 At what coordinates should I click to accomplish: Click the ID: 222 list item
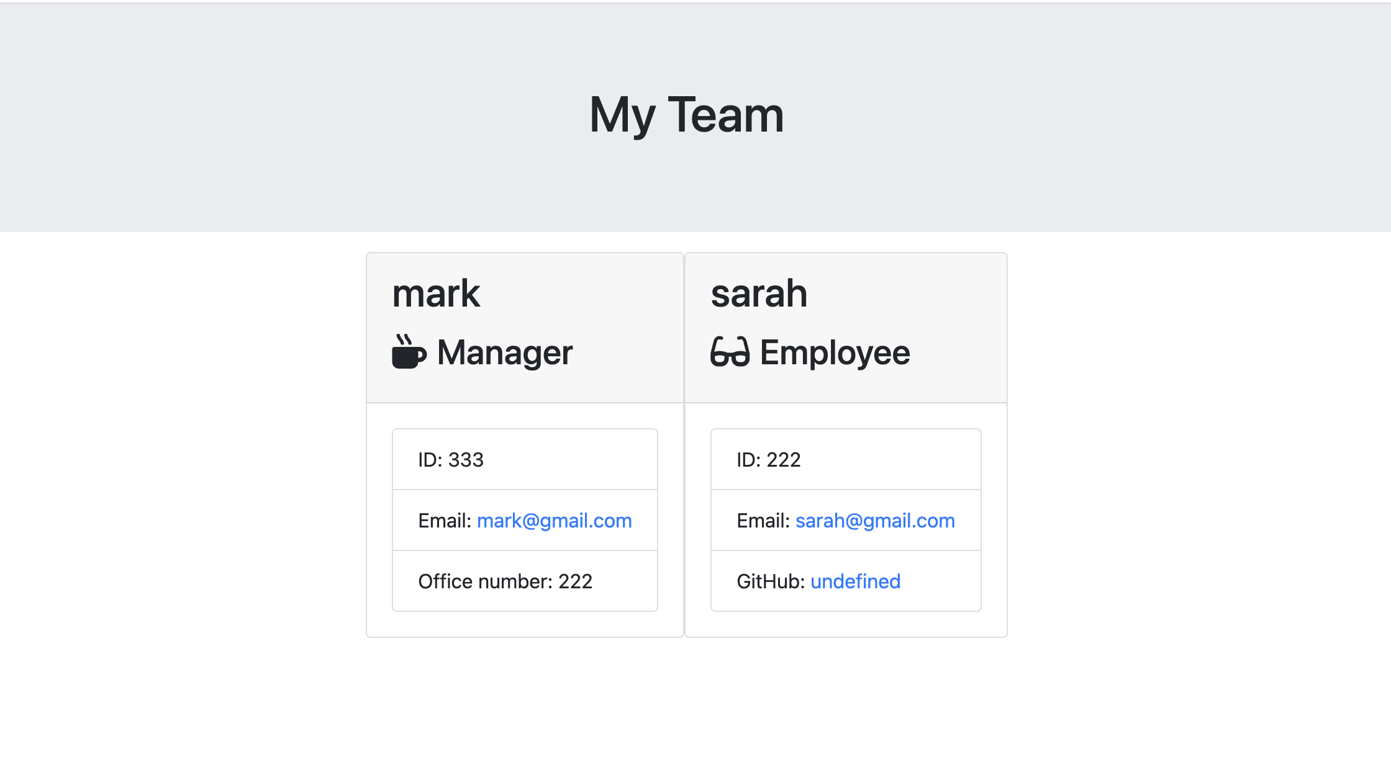pyautogui.click(x=845, y=459)
